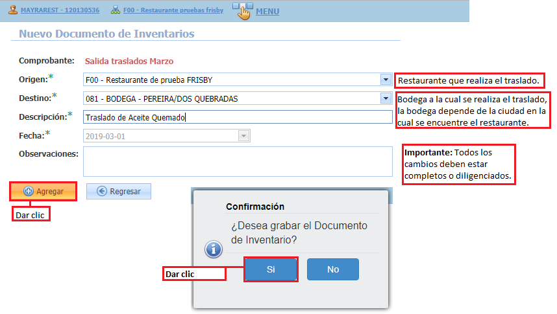Viewport: 557px width, 314px height.
Task: Click the '¿Desea grabar el Documento de Inventario?' message
Action: coord(299,233)
